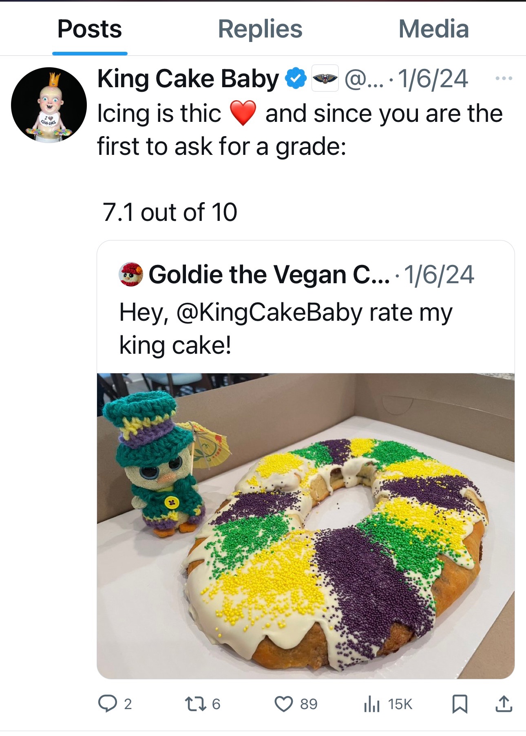Like the post with heart icon

click(x=283, y=703)
